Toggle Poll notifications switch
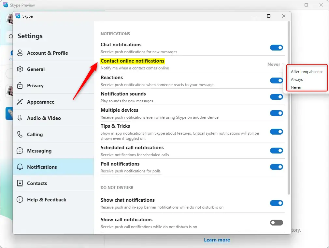The image size is (329, 248). pyautogui.click(x=276, y=167)
